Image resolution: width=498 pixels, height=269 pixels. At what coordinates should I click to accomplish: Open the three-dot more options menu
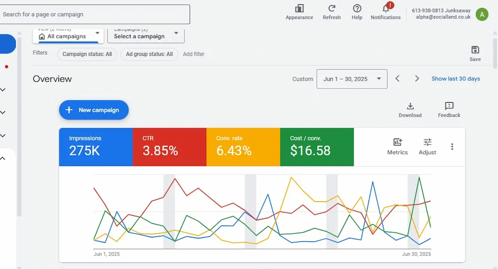coord(452,146)
